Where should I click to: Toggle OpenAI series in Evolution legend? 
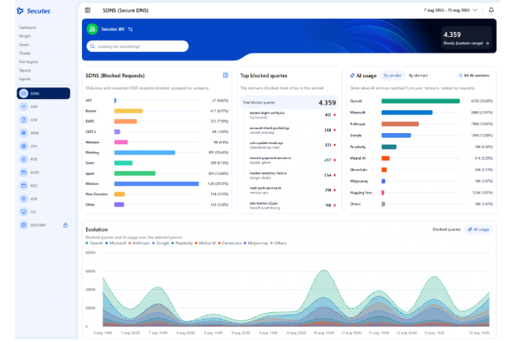tap(95, 243)
